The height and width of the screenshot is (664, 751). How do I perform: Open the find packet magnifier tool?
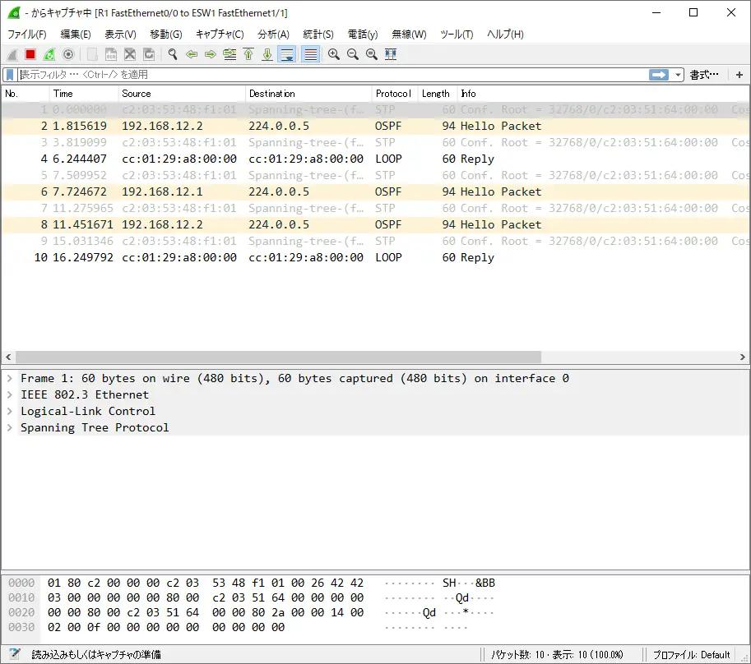click(173, 54)
